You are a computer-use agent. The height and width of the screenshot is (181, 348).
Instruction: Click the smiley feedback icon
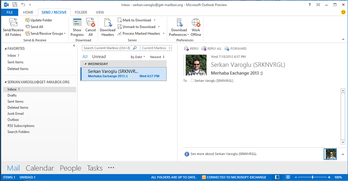(343, 12)
